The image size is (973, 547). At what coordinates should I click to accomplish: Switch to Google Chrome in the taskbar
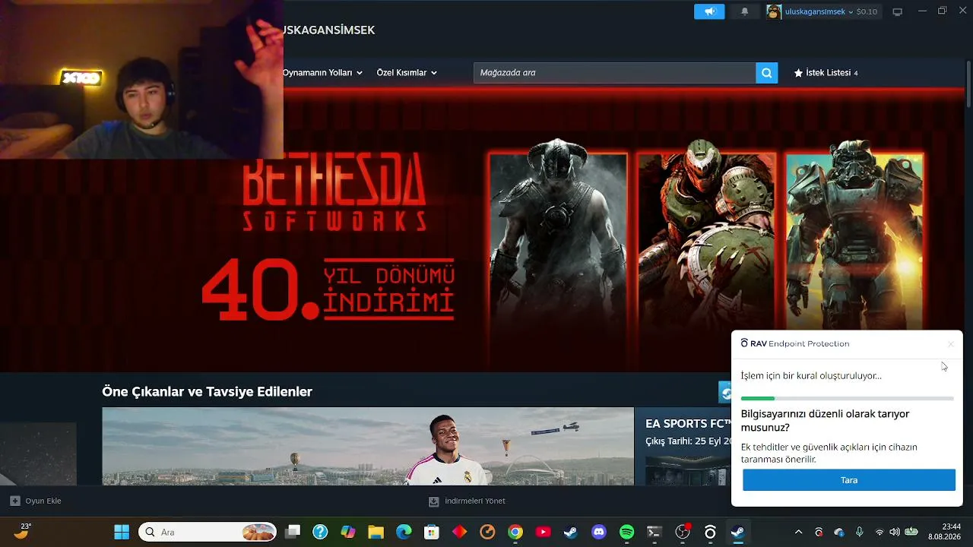[515, 532]
